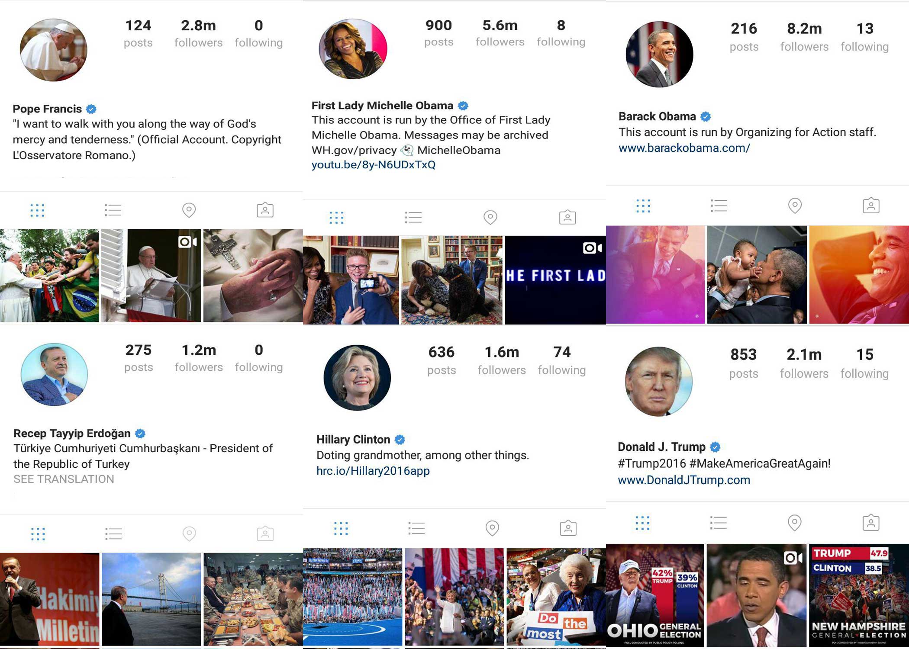The width and height of the screenshot is (909, 649).
Task: View Hillary Clinton's 74 following list
Action: (562, 360)
